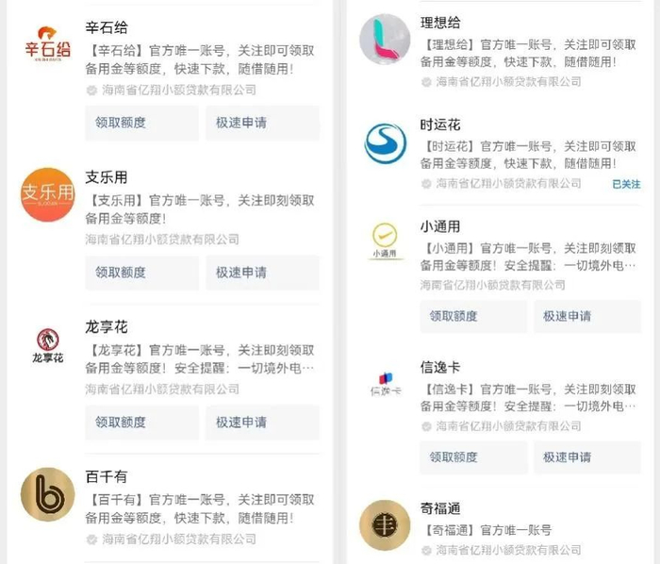Tap the gold 百千有 avatar
660x564 pixels.
click(x=47, y=494)
